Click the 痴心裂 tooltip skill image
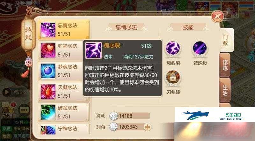Screen dimensions: 255x141 [x=93, y=50]
